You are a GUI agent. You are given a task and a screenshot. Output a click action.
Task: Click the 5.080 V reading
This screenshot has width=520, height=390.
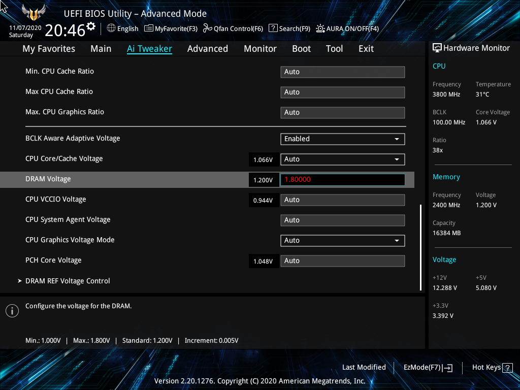(x=486, y=288)
